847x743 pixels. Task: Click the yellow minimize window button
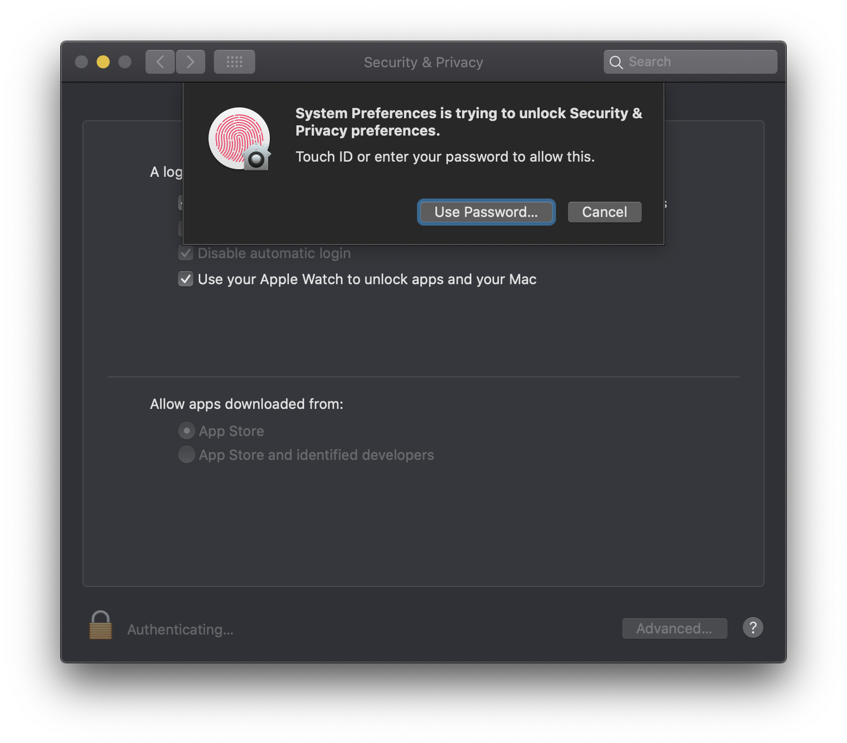(103, 62)
